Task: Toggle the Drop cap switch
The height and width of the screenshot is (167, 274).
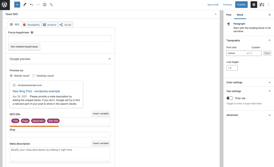Action: click(230, 98)
